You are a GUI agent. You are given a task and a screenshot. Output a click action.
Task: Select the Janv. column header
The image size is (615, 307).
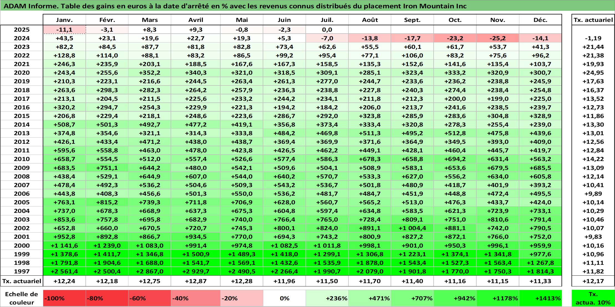(64, 20)
